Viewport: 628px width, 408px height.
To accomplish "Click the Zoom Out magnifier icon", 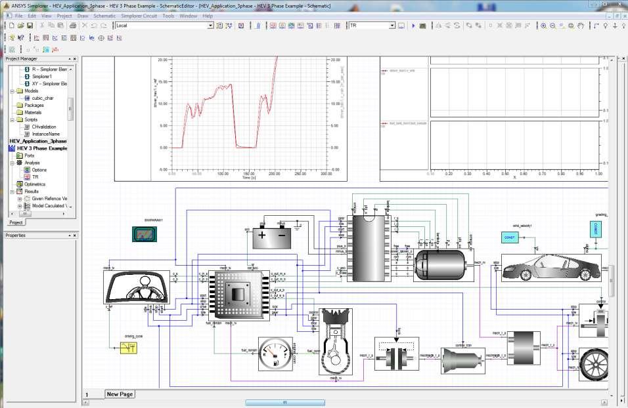I will [x=552, y=26].
